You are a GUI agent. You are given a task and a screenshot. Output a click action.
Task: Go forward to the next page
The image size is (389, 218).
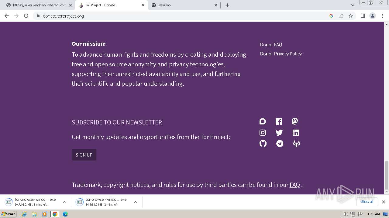click(16, 16)
